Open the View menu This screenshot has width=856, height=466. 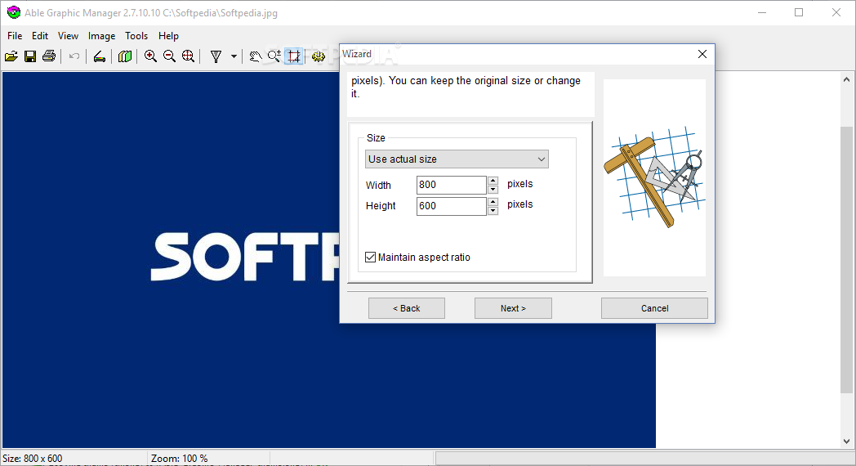[x=69, y=35]
